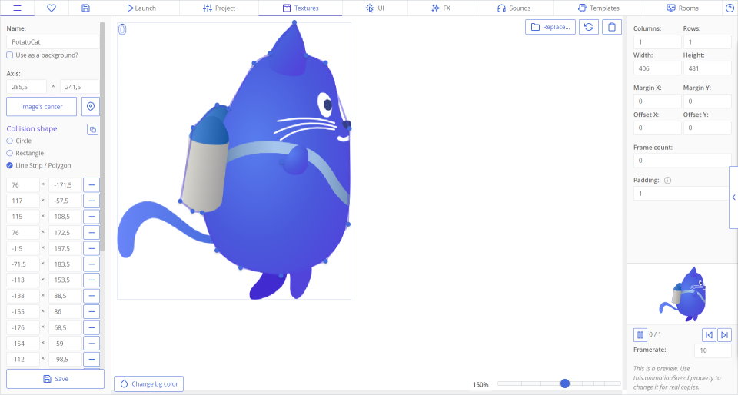Open the help question mark icon

point(730,8)
